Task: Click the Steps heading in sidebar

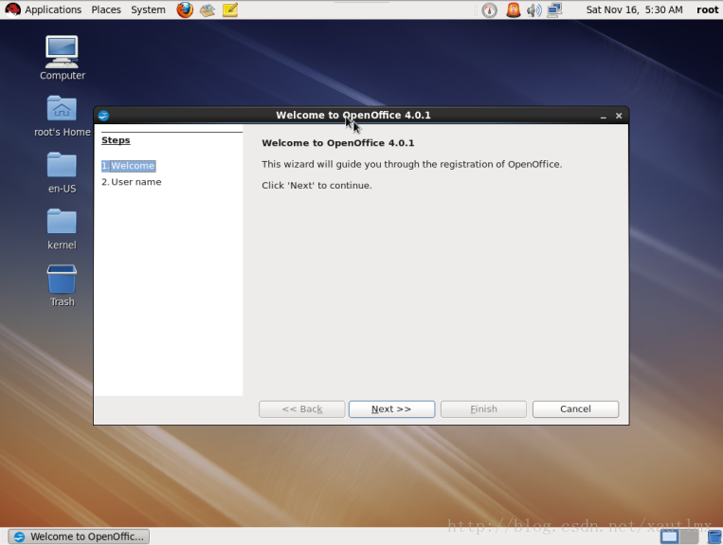Action: (x=116, y=140)
